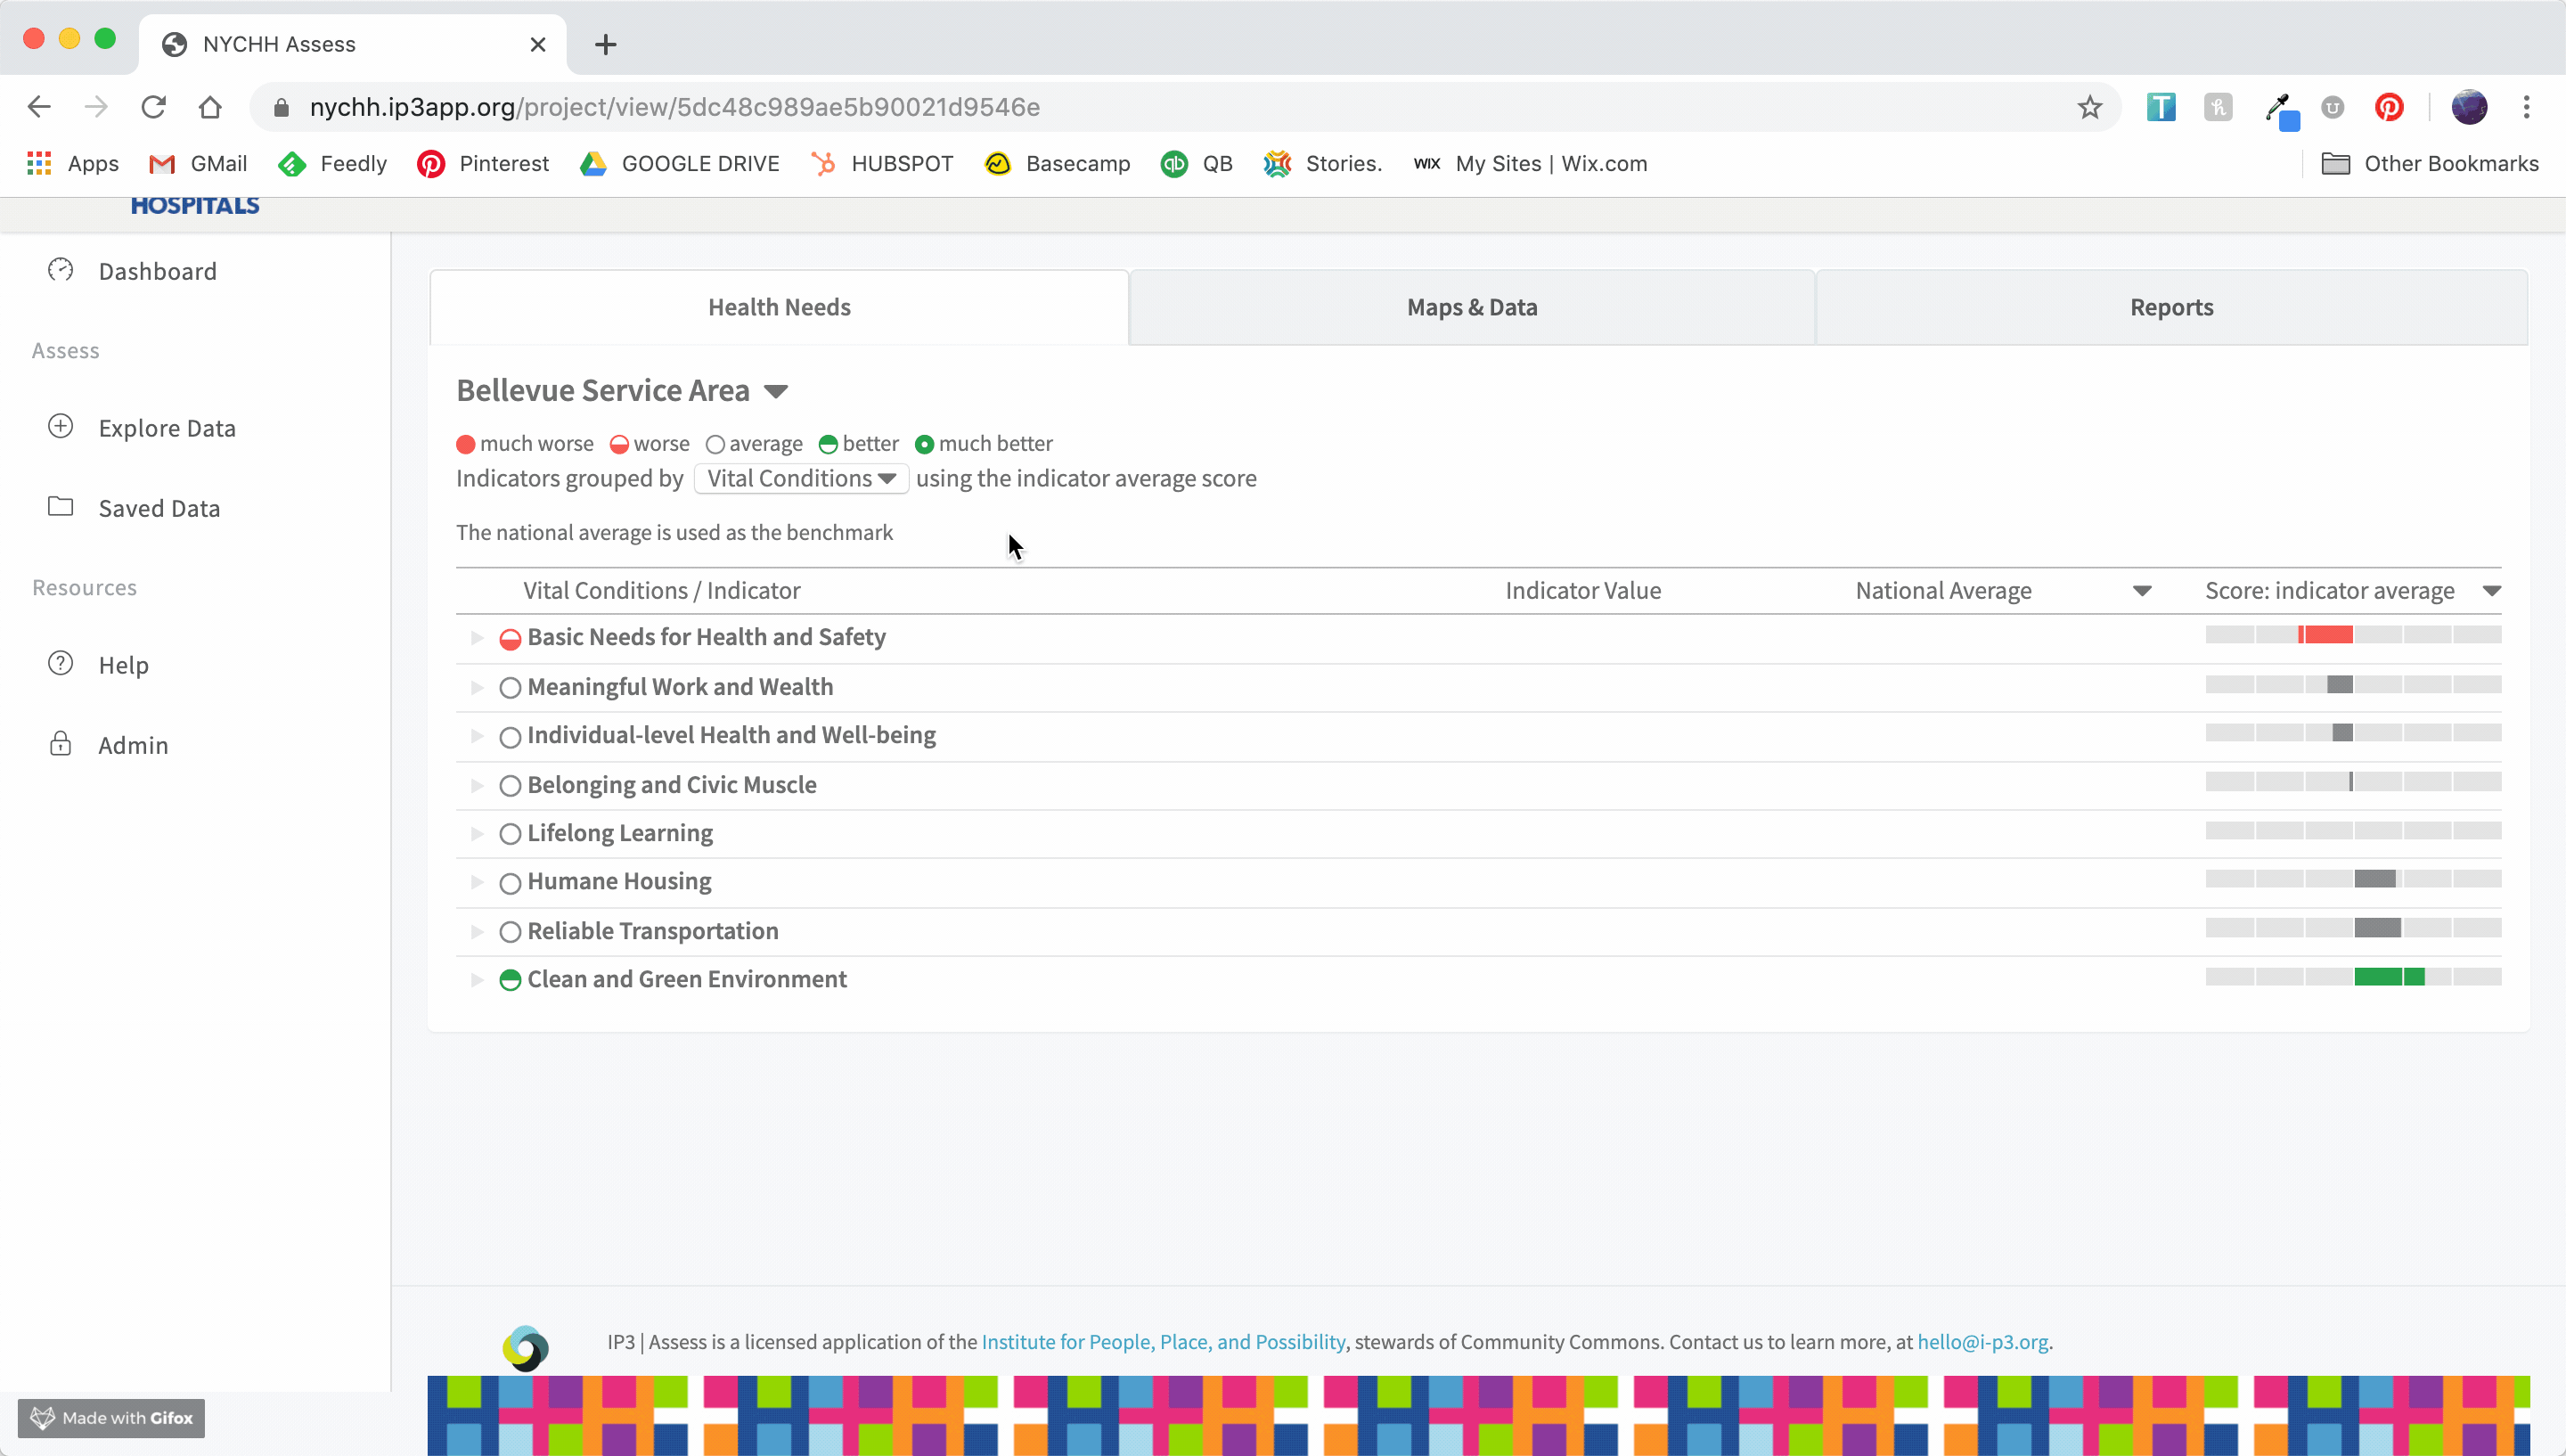Click the red score bar for Basic Needs
Screen dimensions: 2566x1456
tap(2325, 634)
